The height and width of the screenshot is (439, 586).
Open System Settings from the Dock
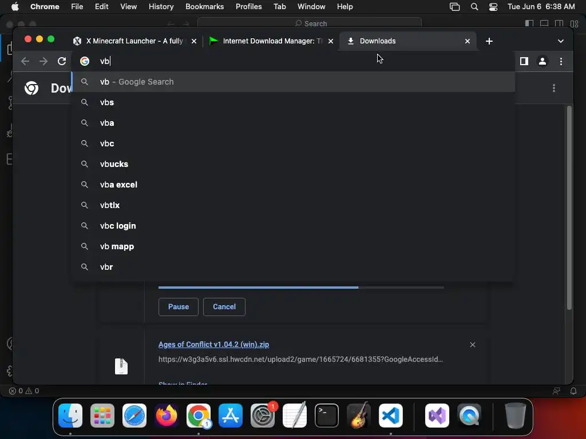click(262, 416)
